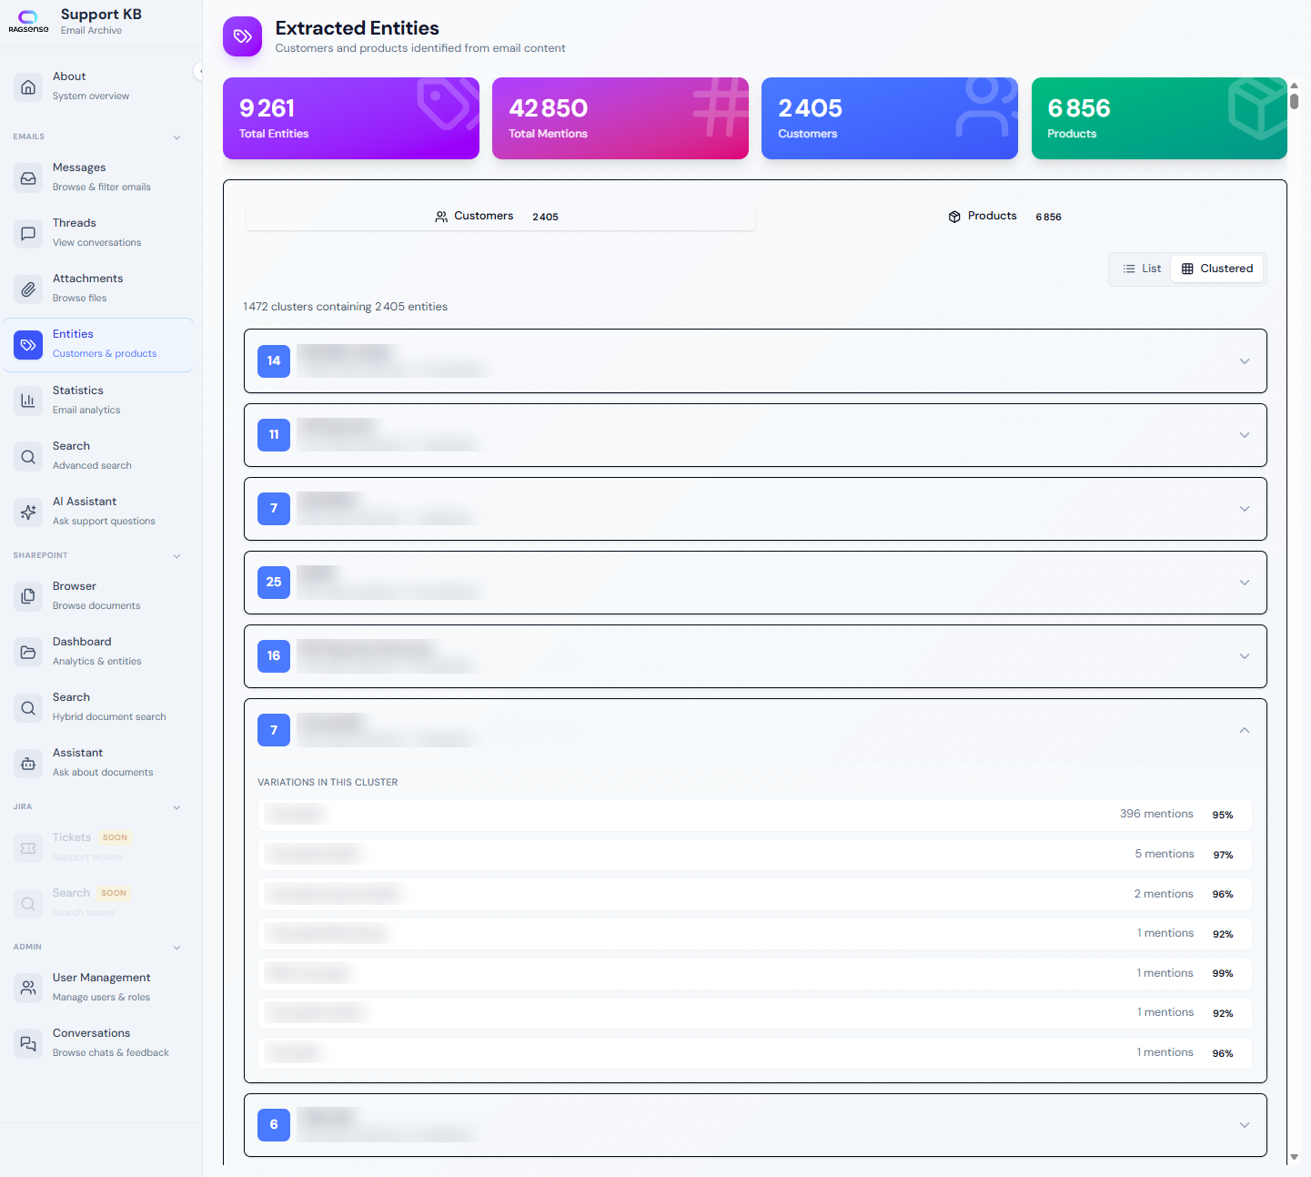The width and height of the screenshot is (1311, 1177).
Task: Collapse the sidebar with the edge arrow
Action: 199,71
